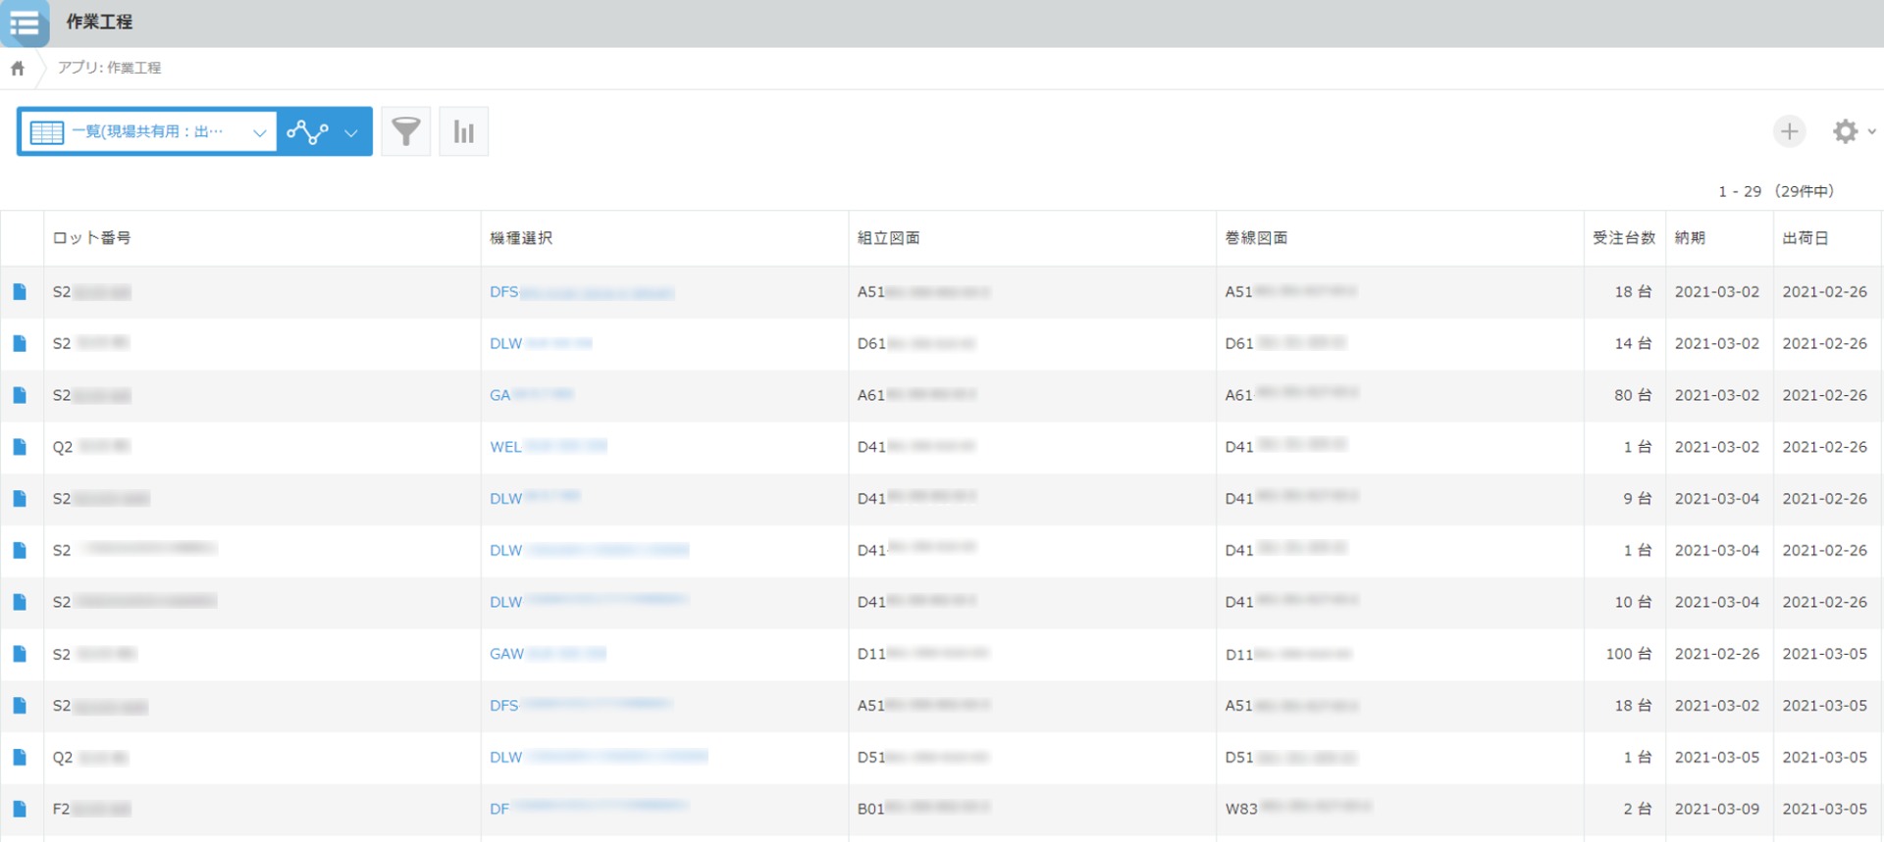Viewport: 1884px width, 842px height.
Task: Open the DLW link in 14 台 row
Action: point(541,343)
